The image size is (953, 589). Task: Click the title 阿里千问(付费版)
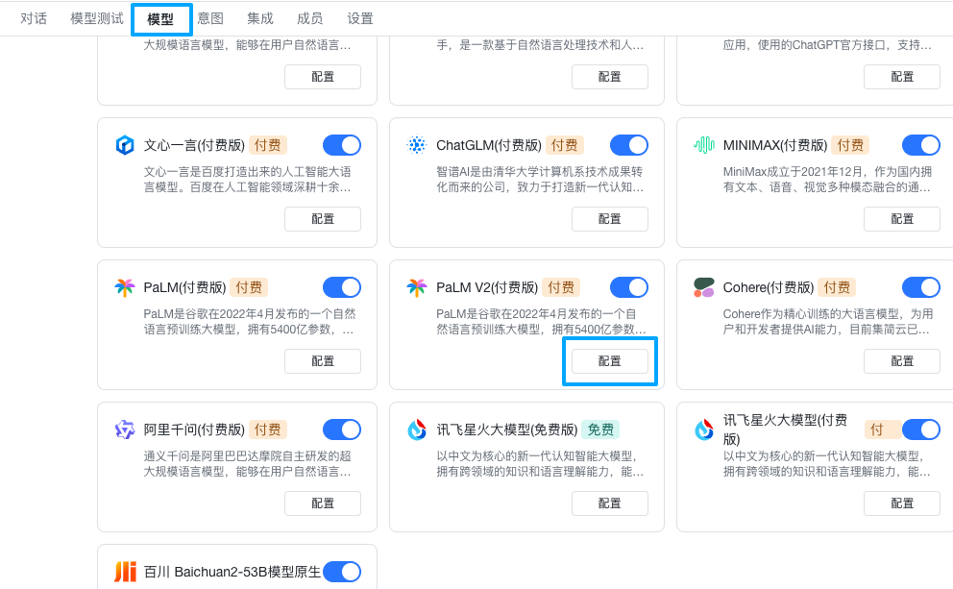[x=194, y=429]
